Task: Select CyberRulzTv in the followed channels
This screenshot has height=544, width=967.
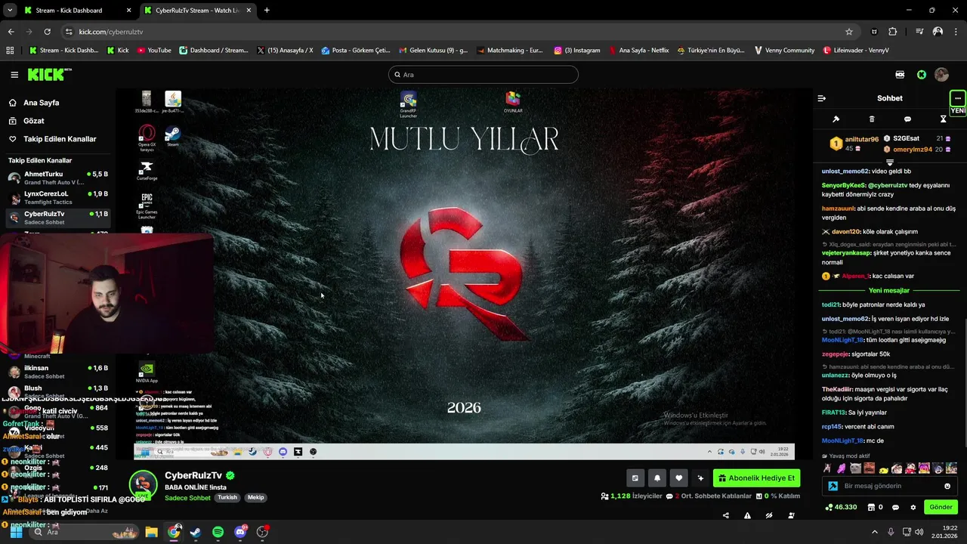Action: pyautogui.click(x=58, y=218)
